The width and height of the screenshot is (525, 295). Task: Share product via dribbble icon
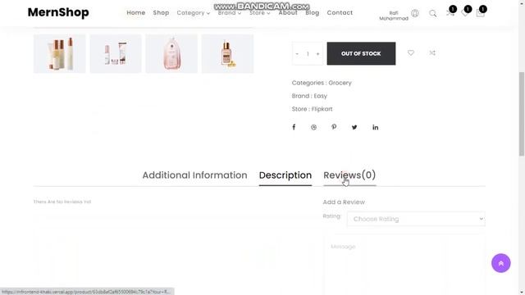click(x=313, y=128)
